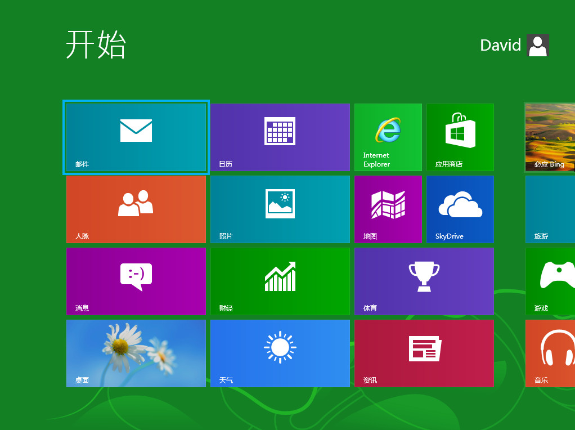The width and height of the screenshot is (575, 430).
Task: Open the People tile (人脉)
Action: click(136, 209)
